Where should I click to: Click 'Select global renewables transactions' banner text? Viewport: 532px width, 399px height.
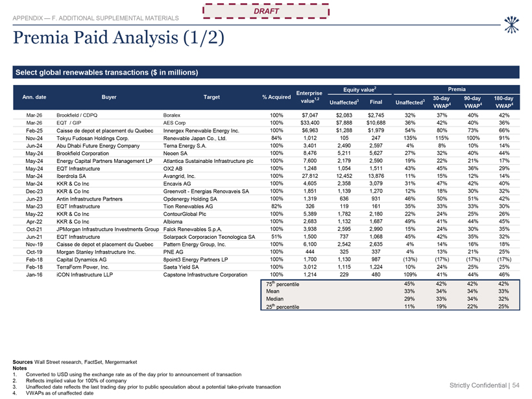click(x=106, y=72)
